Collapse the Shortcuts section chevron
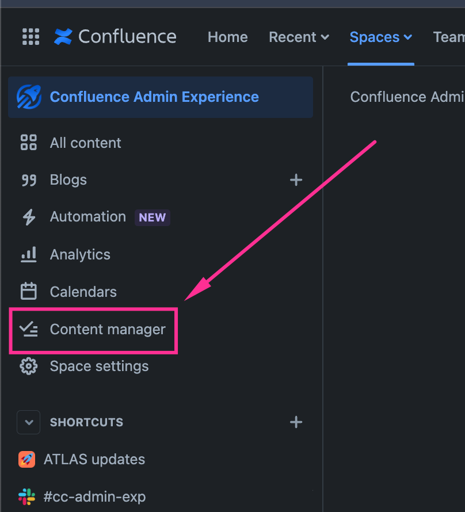The image size is (465, 512). [29, 422]
